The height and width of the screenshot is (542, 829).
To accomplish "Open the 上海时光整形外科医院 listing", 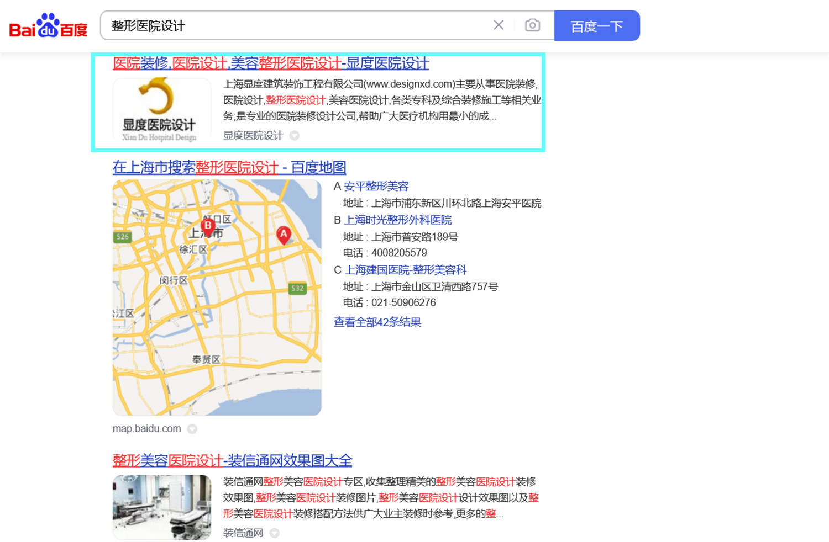I will (398, 220).
